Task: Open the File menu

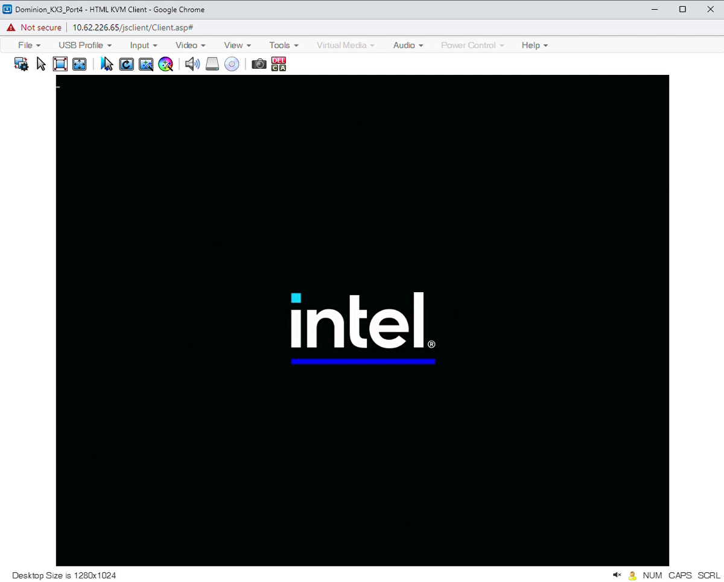Action: (x=29, y=45)
